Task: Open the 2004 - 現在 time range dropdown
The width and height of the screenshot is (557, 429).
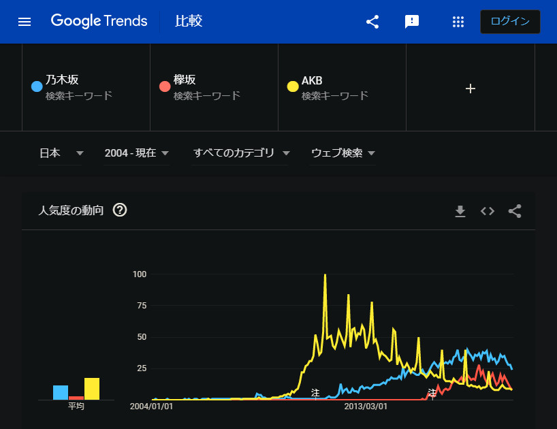Action: click(137, 153)
